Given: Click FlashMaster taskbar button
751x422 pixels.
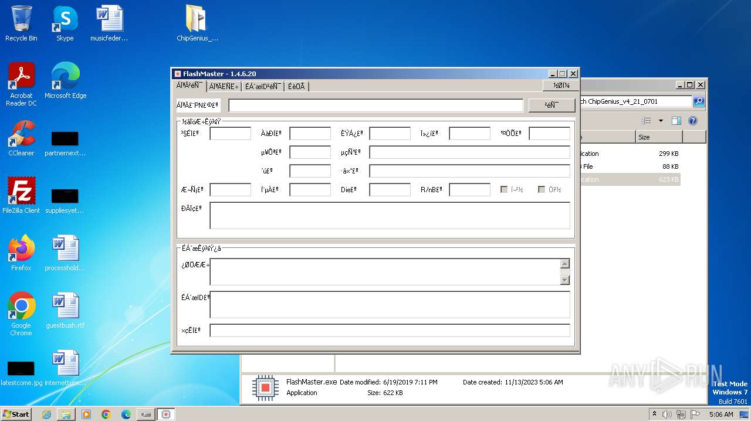Looking at the screenshot, I should pyautogui.click(x=166, y=414).
